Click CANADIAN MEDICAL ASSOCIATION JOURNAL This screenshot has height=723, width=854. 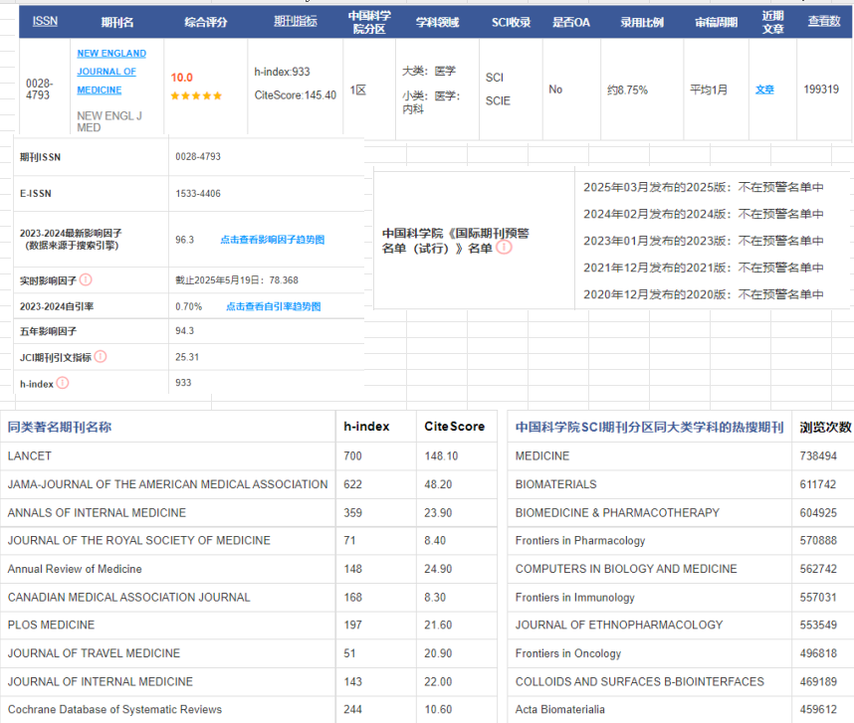tap(129, 597)
